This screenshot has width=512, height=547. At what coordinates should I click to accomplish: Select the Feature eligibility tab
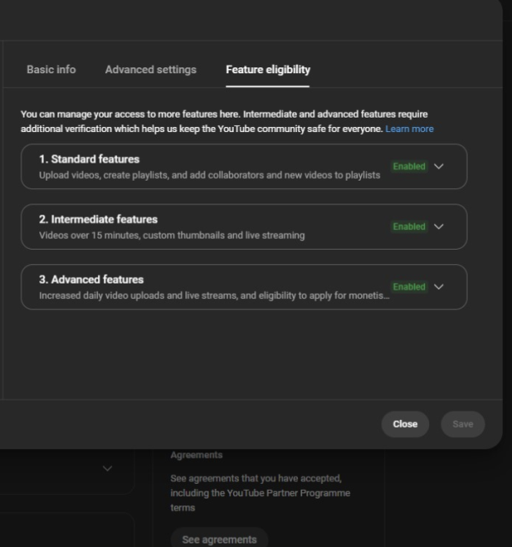pos(268,70)
